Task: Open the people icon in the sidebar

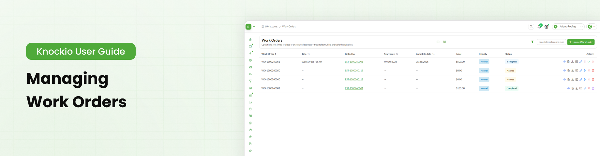Action: click(x=250, y=74)
